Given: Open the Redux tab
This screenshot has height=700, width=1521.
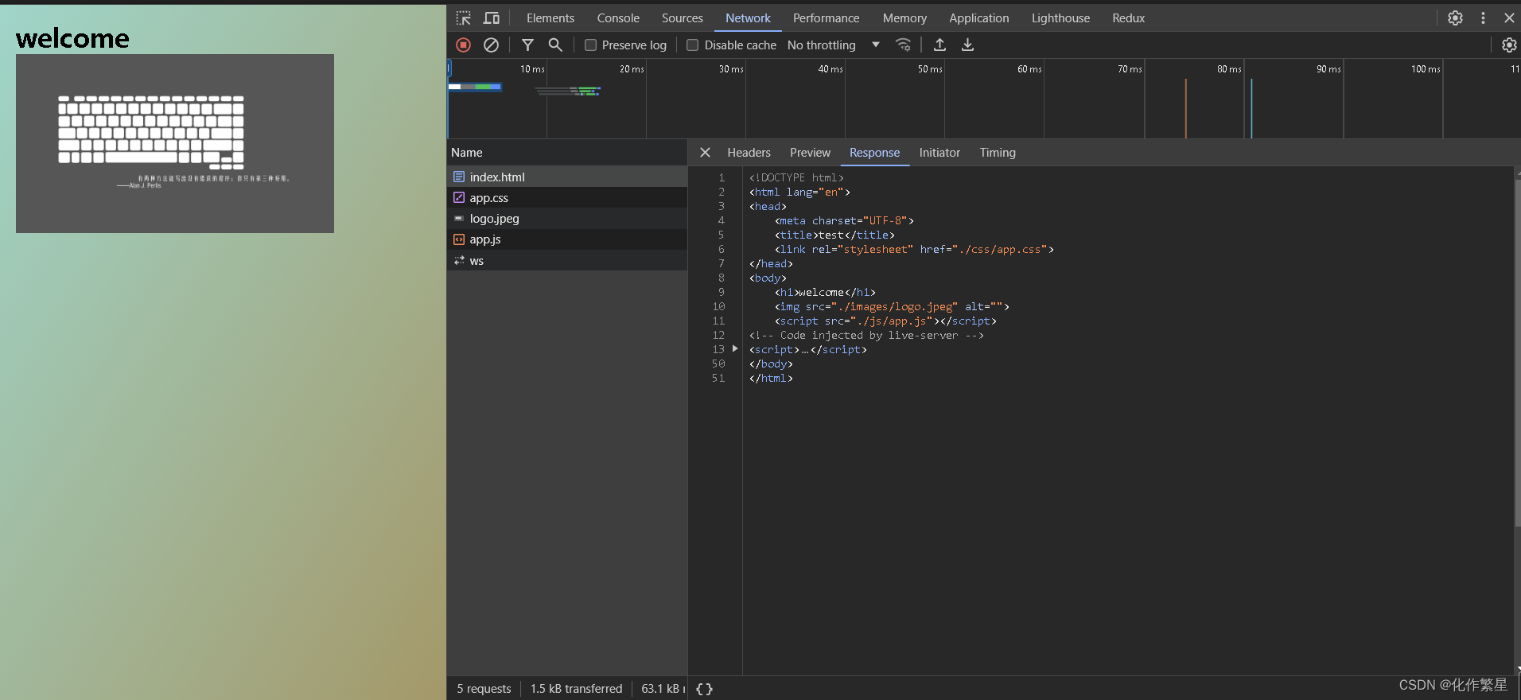Looking at the screenshot, I should (1128, 17).
